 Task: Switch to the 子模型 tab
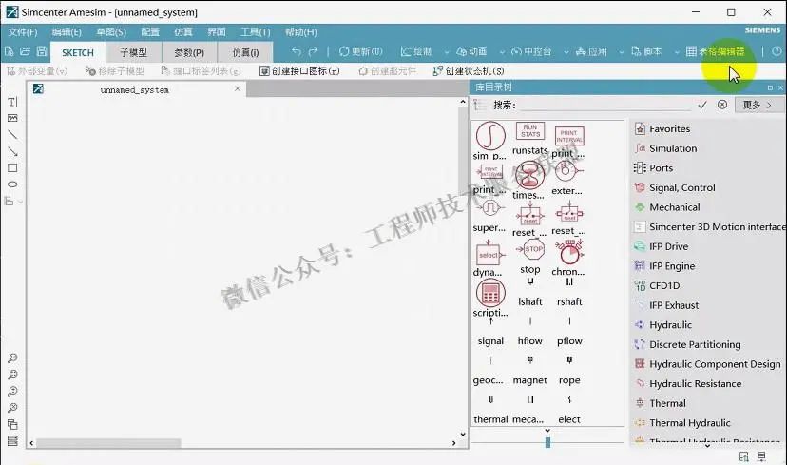pos(133,52)
